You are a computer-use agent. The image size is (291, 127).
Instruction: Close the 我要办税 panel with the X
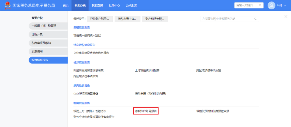[286, 16]
